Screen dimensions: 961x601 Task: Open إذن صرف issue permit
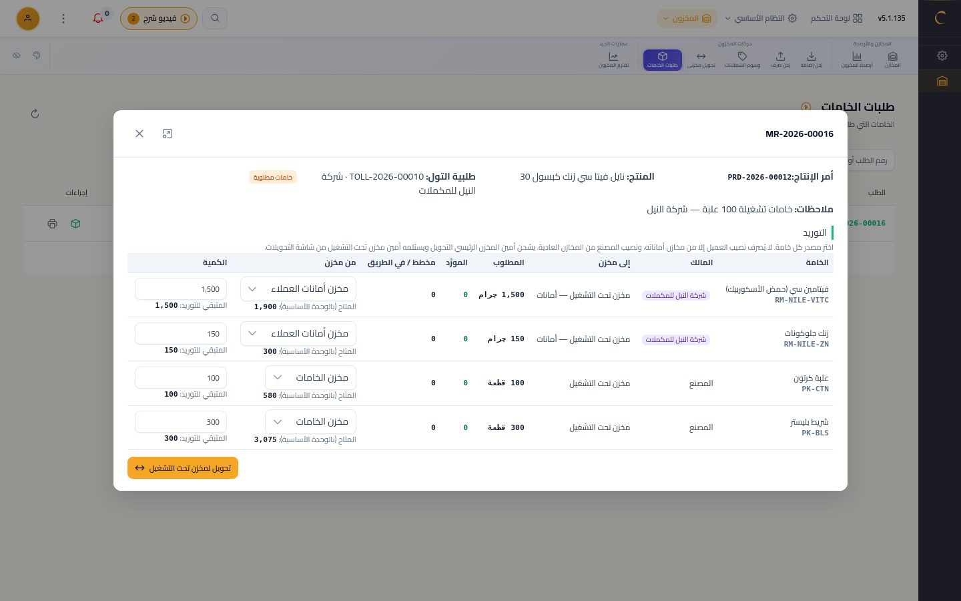click(780, 59)
